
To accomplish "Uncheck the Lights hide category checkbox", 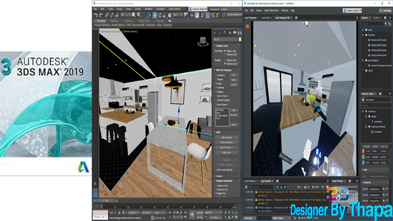I will pos(216,83).
